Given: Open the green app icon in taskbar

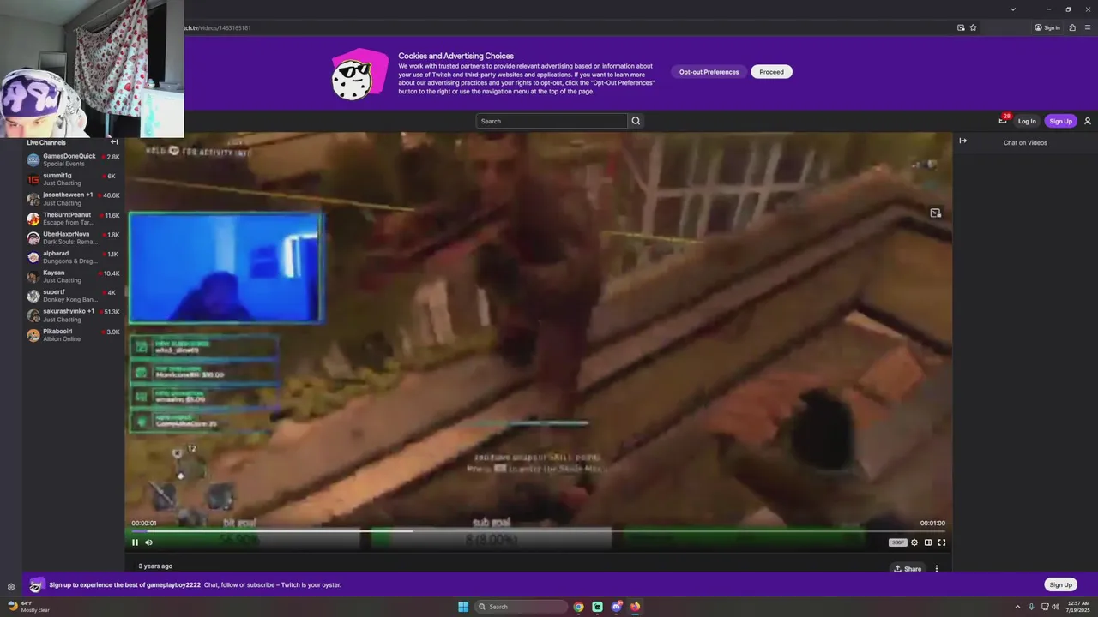Looking at the screenshot, I should 598,607.
